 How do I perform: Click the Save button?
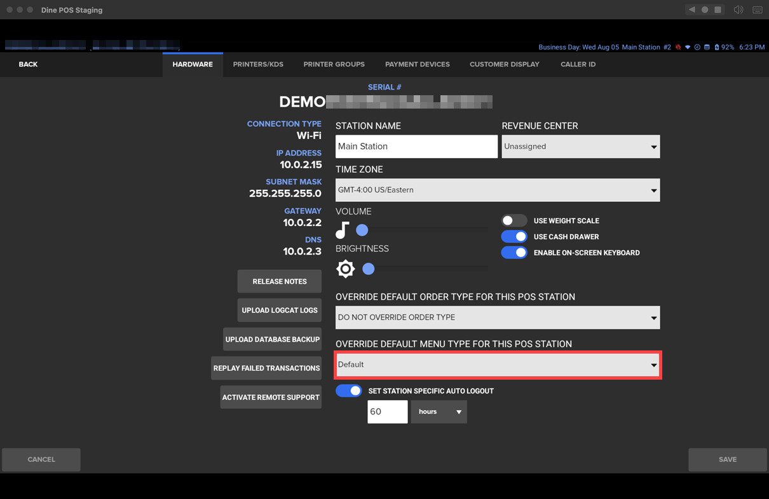pos(728,460)
